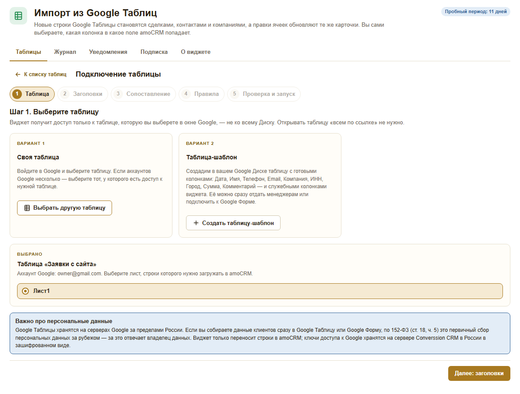The width and height of the screenshot is (520, 394).
Task: Jump to step 4 «Правила»
Action: click(202, 94)
